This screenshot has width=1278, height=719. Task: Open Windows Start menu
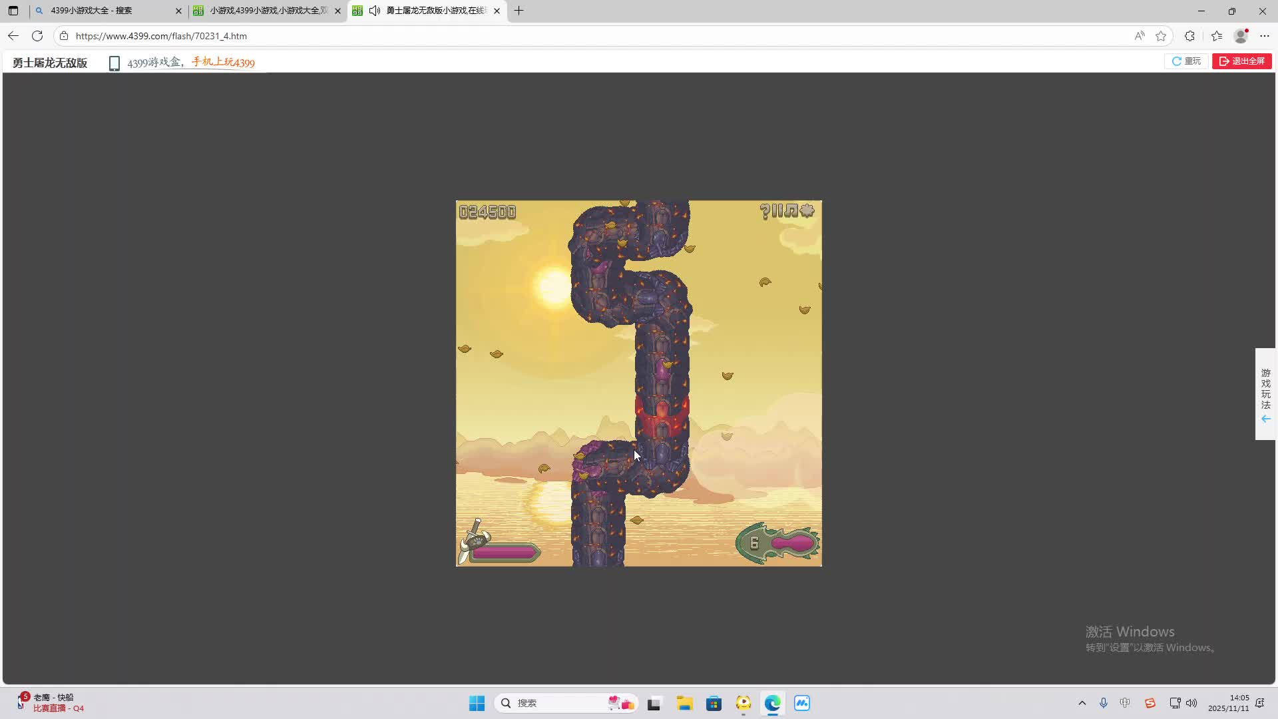click(x=477, y=703)
